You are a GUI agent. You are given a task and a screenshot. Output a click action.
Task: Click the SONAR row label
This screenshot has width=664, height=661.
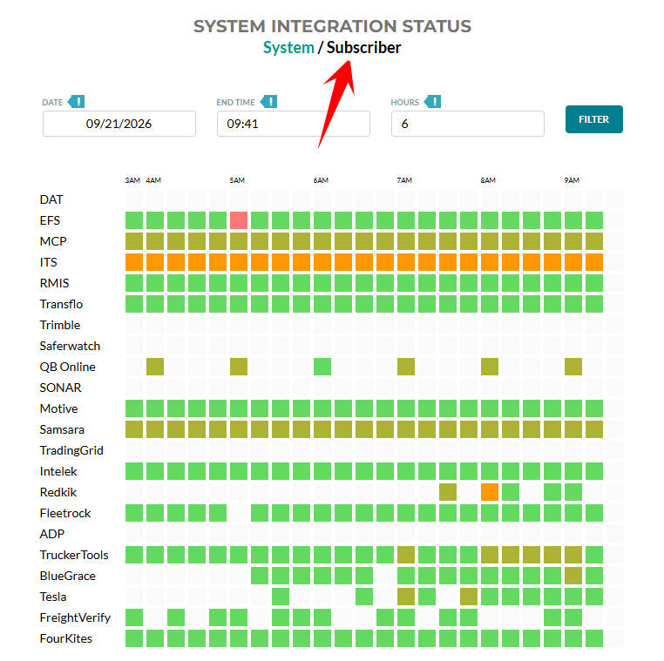click(x=60, y=388)
